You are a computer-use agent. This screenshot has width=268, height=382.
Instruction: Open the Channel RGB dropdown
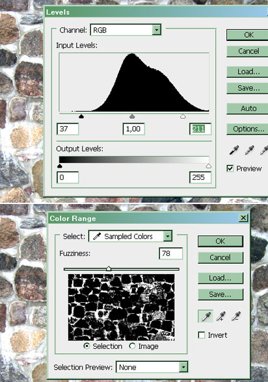pos(126,30)
